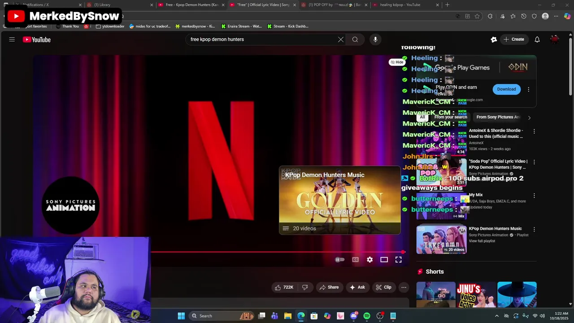Click the Ask button
This screenshot has height=323, width=574.
[357, 287]
